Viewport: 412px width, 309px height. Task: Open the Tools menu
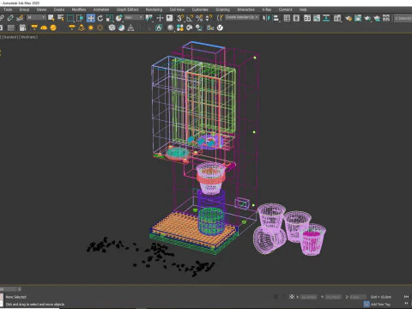(x=8, y=9)
